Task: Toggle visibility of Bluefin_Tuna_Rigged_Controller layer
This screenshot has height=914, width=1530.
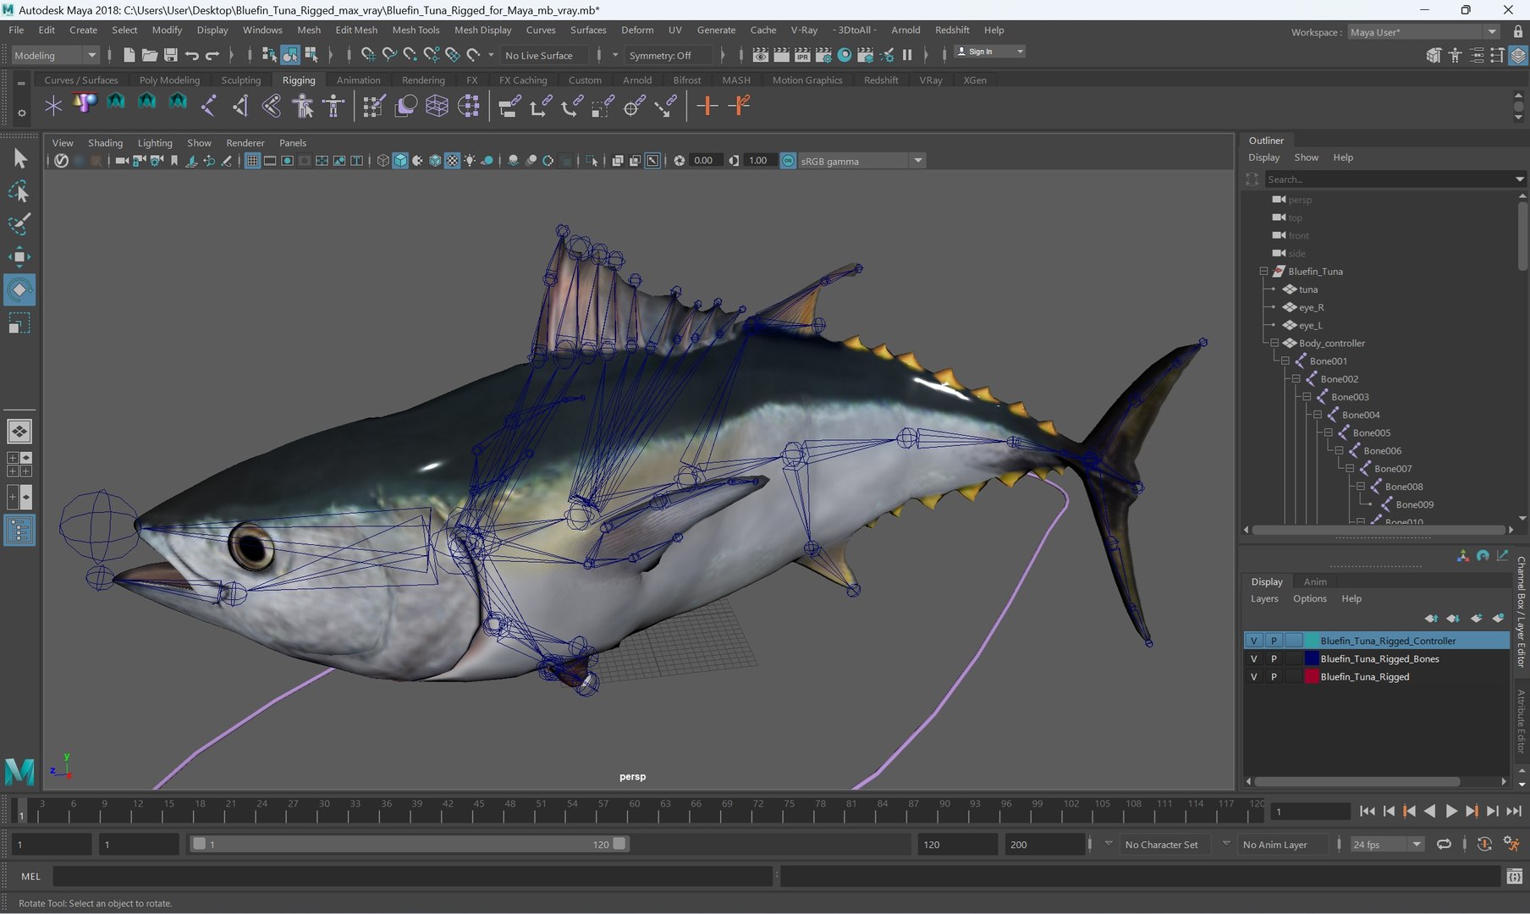Action: pos(1253,641)
